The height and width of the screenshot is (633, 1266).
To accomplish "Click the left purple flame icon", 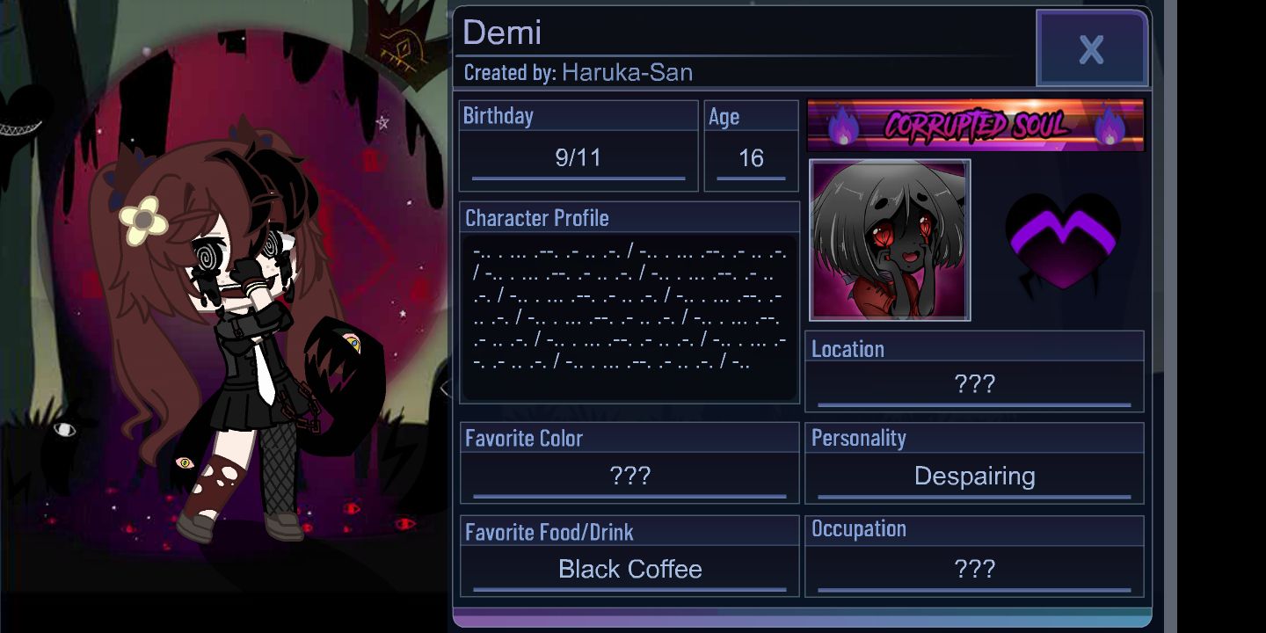I will tap(842, 126).
